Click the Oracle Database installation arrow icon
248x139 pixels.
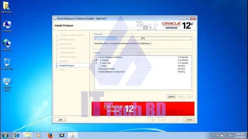(96, 57)
